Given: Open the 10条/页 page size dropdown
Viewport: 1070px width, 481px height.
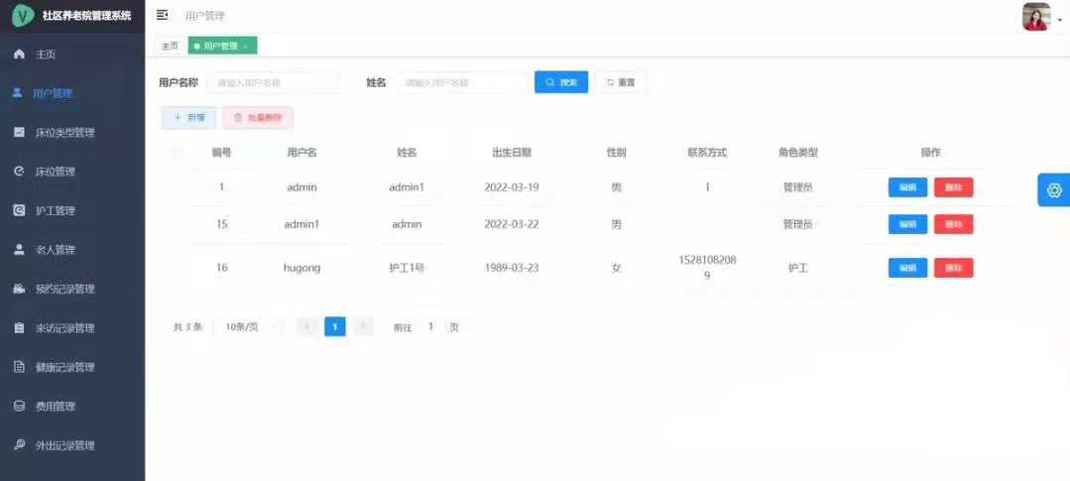Looking at the screenshot, I should [248, 326].
